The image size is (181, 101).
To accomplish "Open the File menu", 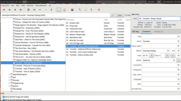I will point(12,6).
